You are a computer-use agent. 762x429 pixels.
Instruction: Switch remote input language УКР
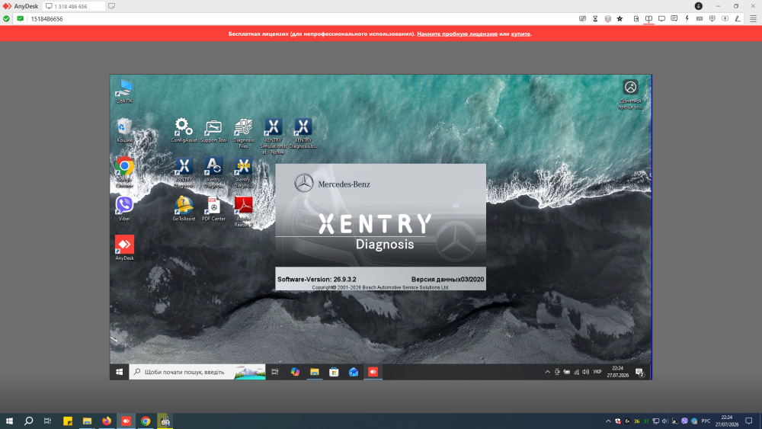(597, 372)
